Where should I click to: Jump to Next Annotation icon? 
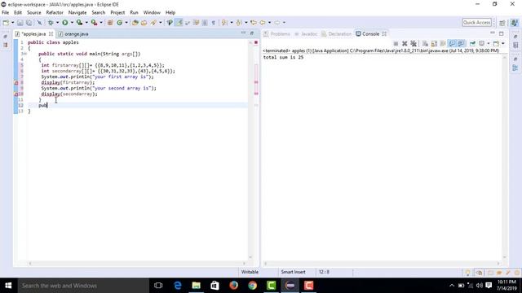(x=224, y=23)
